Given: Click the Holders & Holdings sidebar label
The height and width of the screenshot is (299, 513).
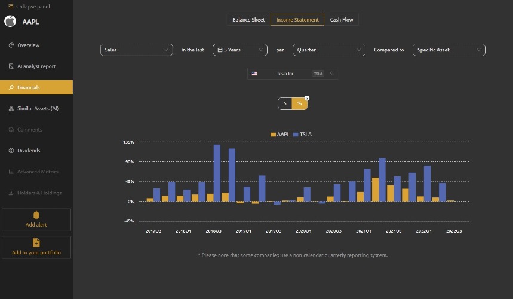Looking at the screenshot, I should 39,193.
